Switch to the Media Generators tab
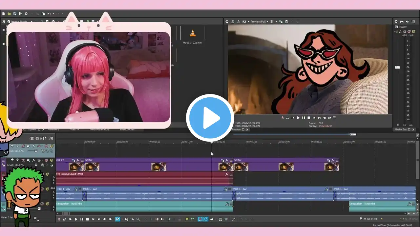The height and width of the screenshot is (236, 420). click(100, 129)
